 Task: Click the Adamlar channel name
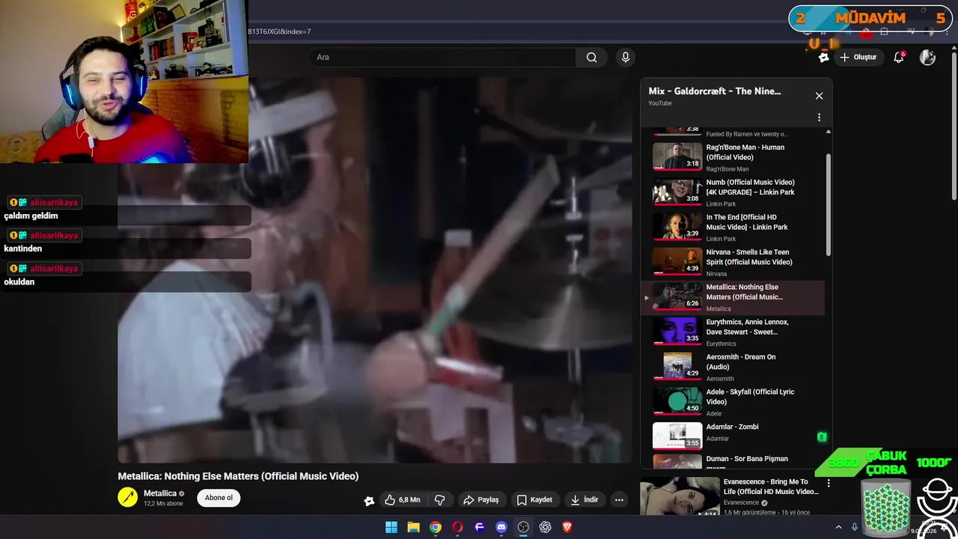[x=718, y=439]
